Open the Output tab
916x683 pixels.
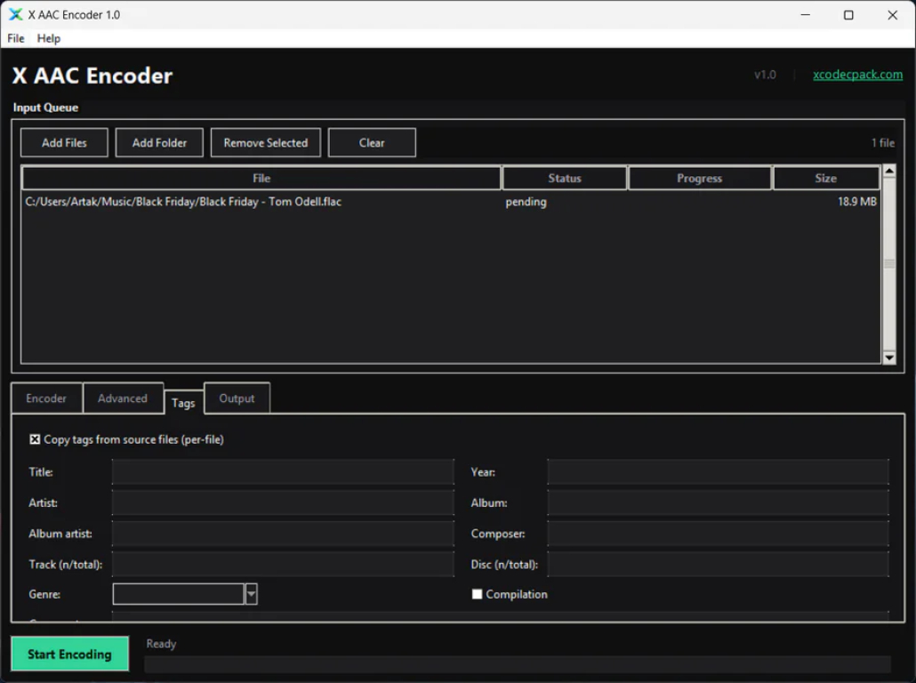237,398
